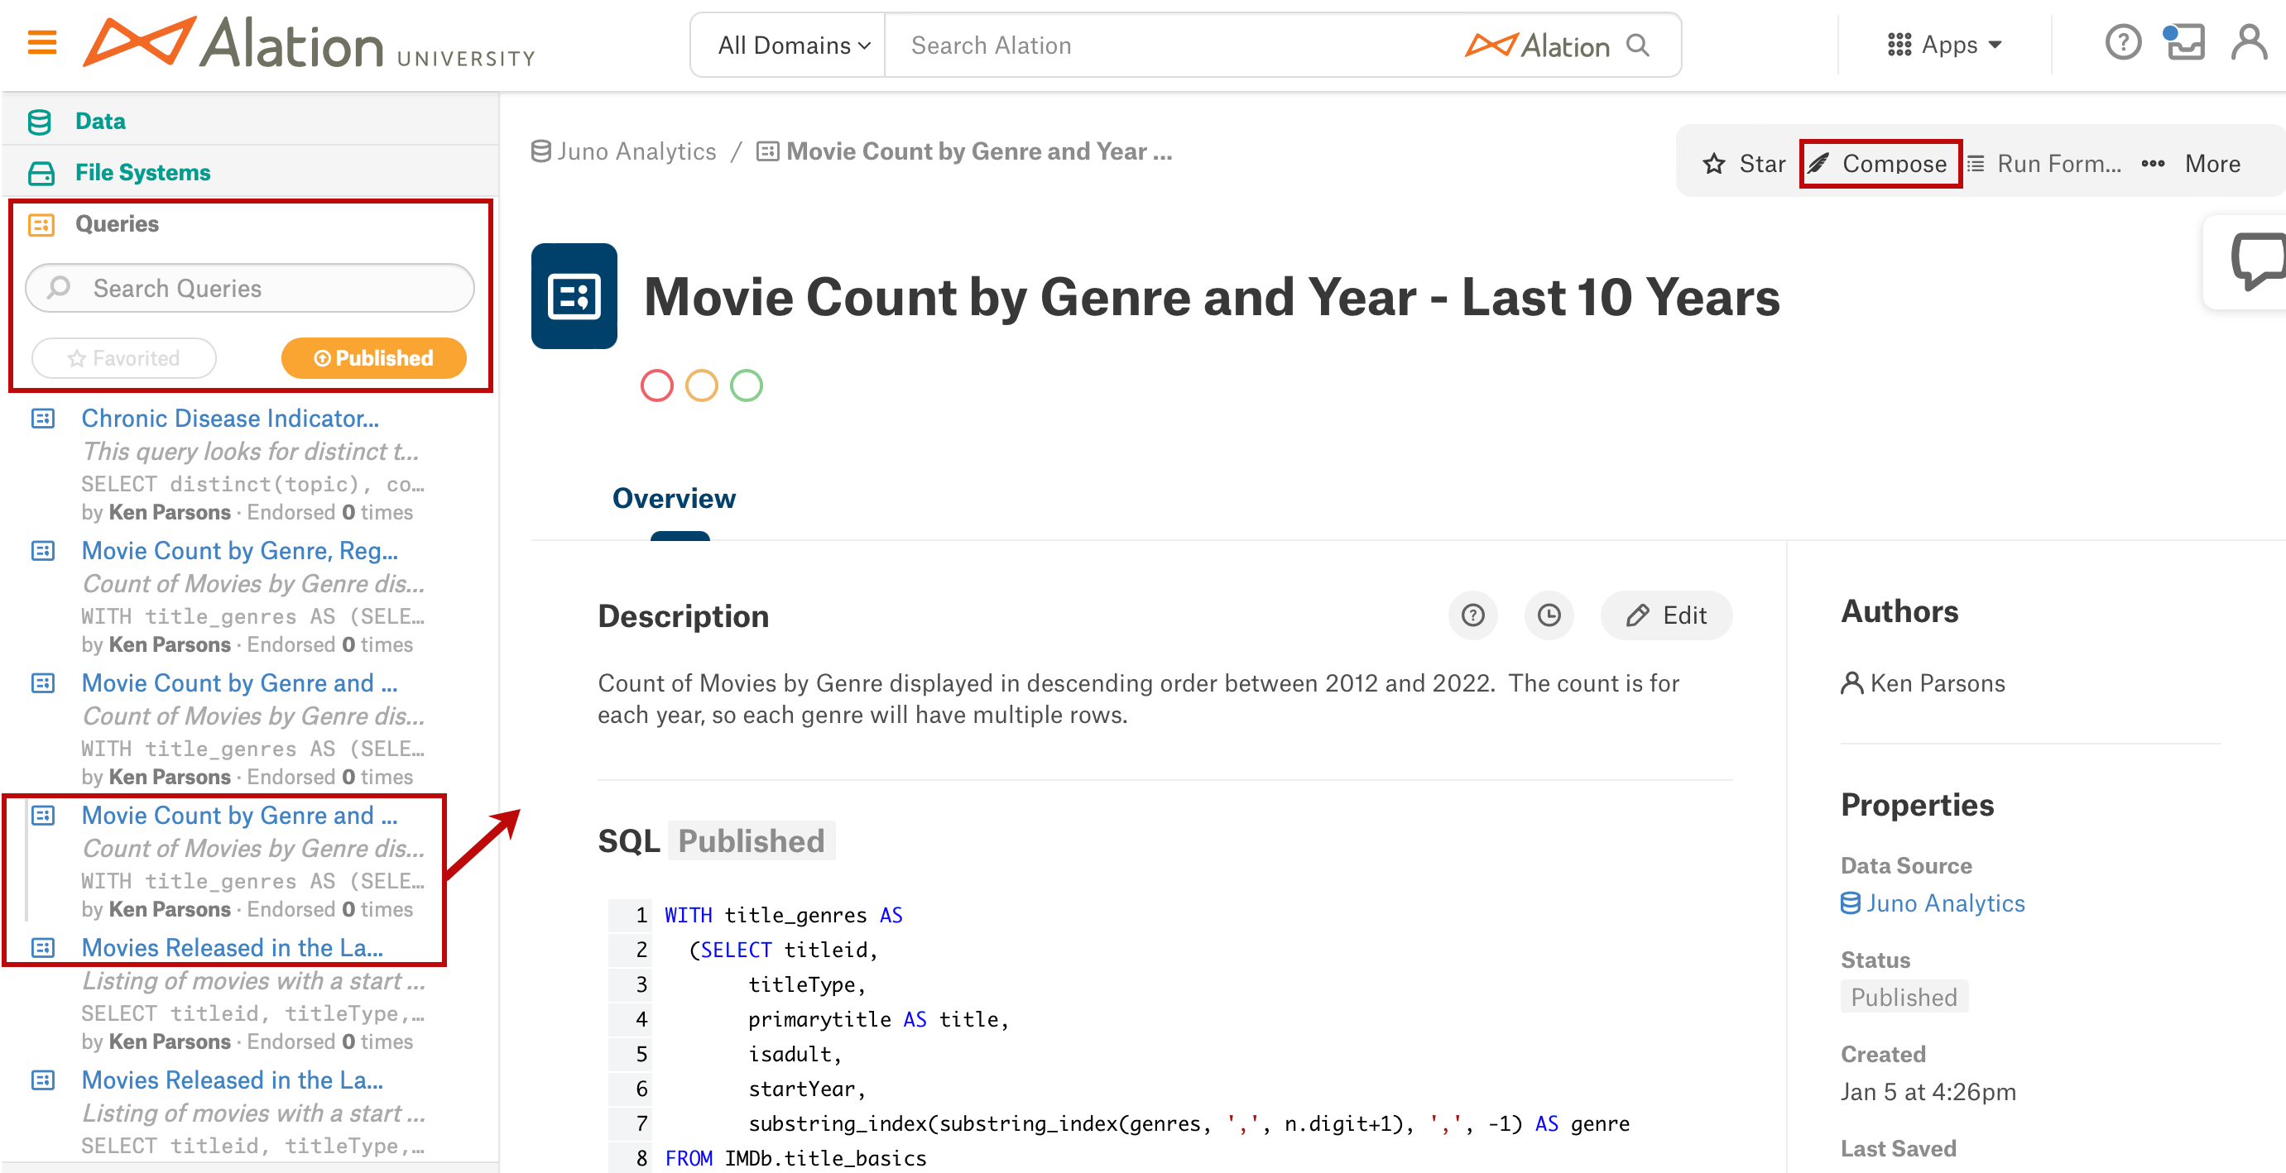
Task: Click the Juno Analytics breadcrumb
Action: pos(624,151)
